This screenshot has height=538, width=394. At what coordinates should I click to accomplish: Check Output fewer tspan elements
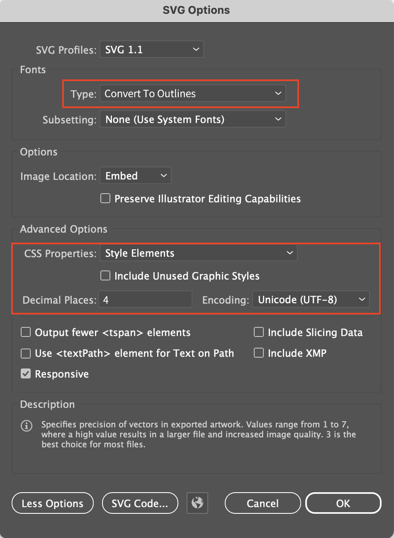point(26,332)
